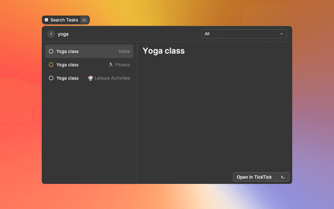
Task: Click the Fitness list label
Action: click(x=123, y=65)
